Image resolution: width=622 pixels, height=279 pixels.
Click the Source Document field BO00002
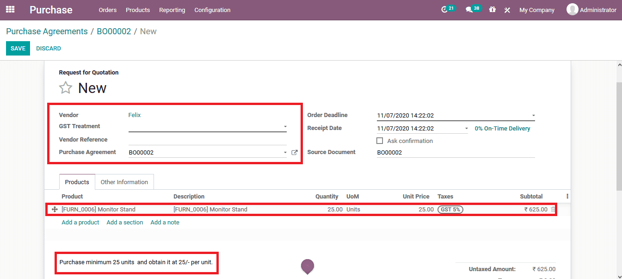456,152
